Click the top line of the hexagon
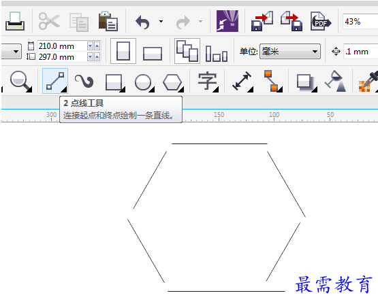This screenshot has height=306, width=378. (219, 143)
